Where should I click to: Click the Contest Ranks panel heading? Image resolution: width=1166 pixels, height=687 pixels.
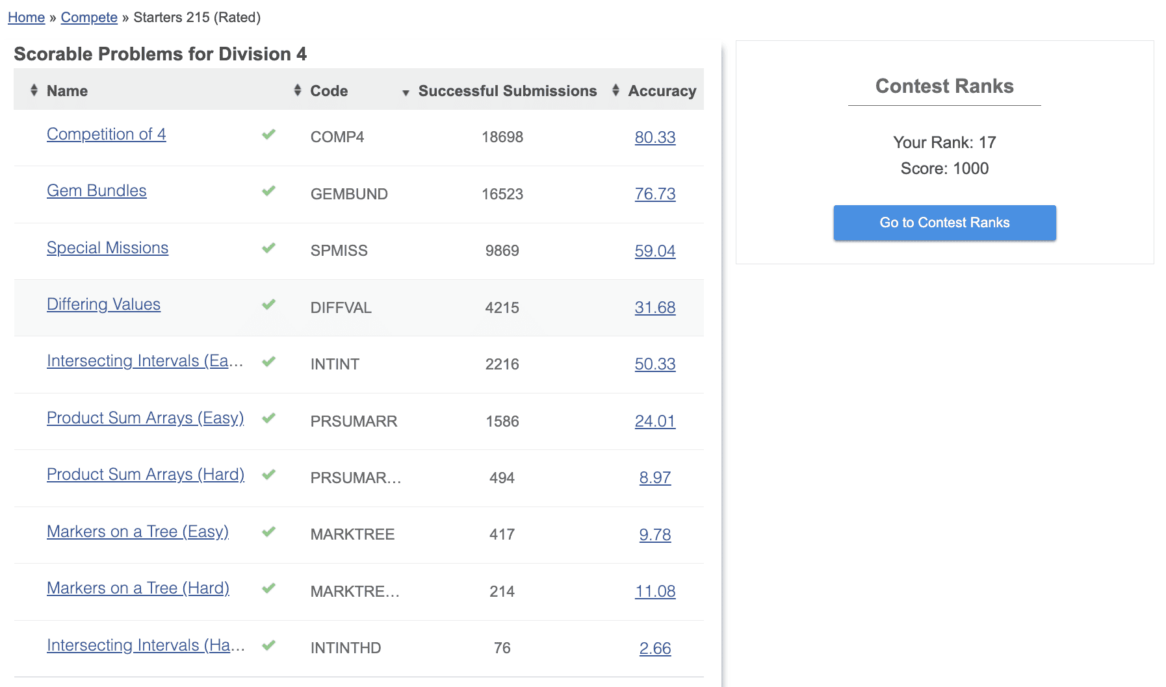click(x=944, y=86)
